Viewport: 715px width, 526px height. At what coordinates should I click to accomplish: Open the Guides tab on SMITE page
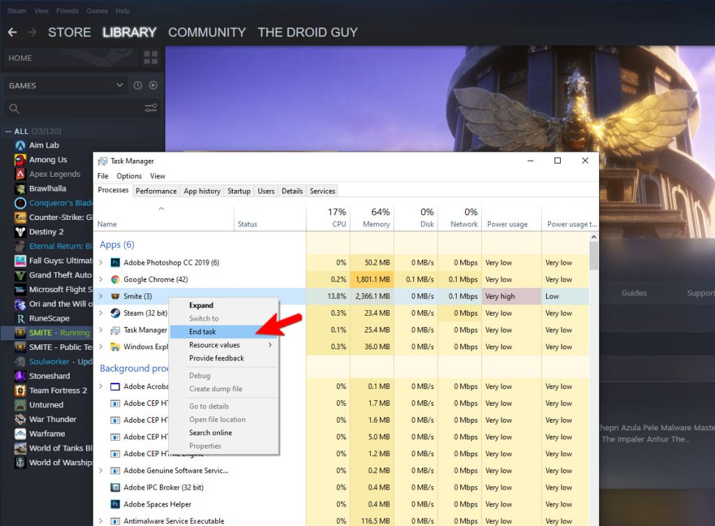(634, 293)
